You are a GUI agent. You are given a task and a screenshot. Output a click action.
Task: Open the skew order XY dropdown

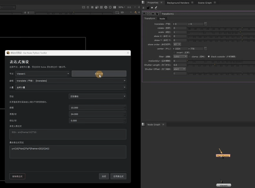177,44
